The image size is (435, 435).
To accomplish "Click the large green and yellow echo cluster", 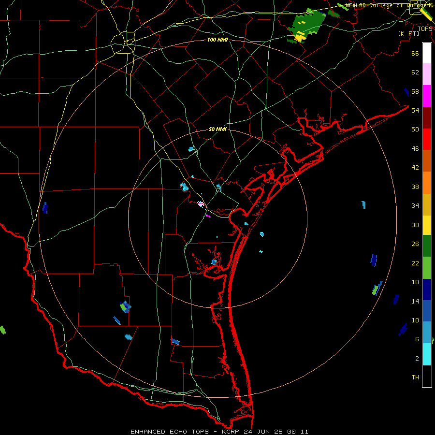I will pyautogui.click(x=306, y=27).
